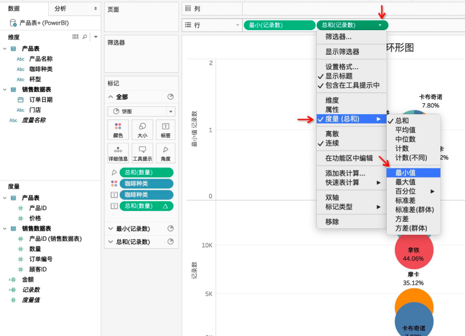The width and height of the screenshot is (465, 336).
Task: Click the 大小 (Size) marks card button
Action: click(x=142, y=130)
